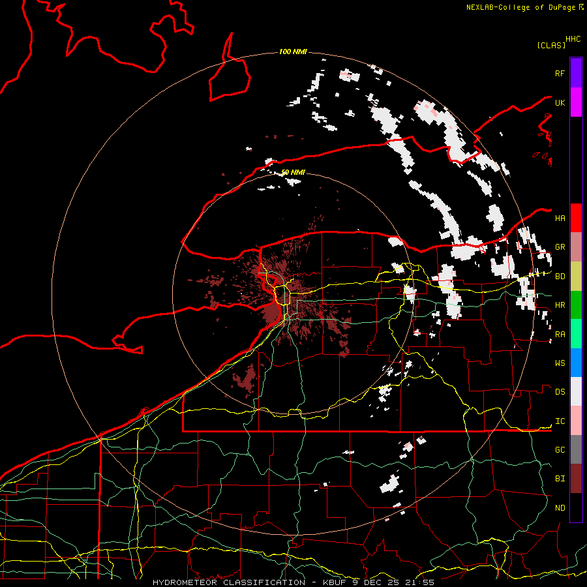Screen dimensions: 587x587
Task: Click the BD yellow legend swatch
Action: [x=576, y=276]
